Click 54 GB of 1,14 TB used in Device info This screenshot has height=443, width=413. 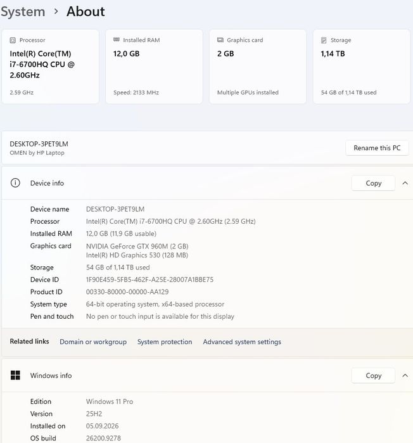[x=118, y=267]
